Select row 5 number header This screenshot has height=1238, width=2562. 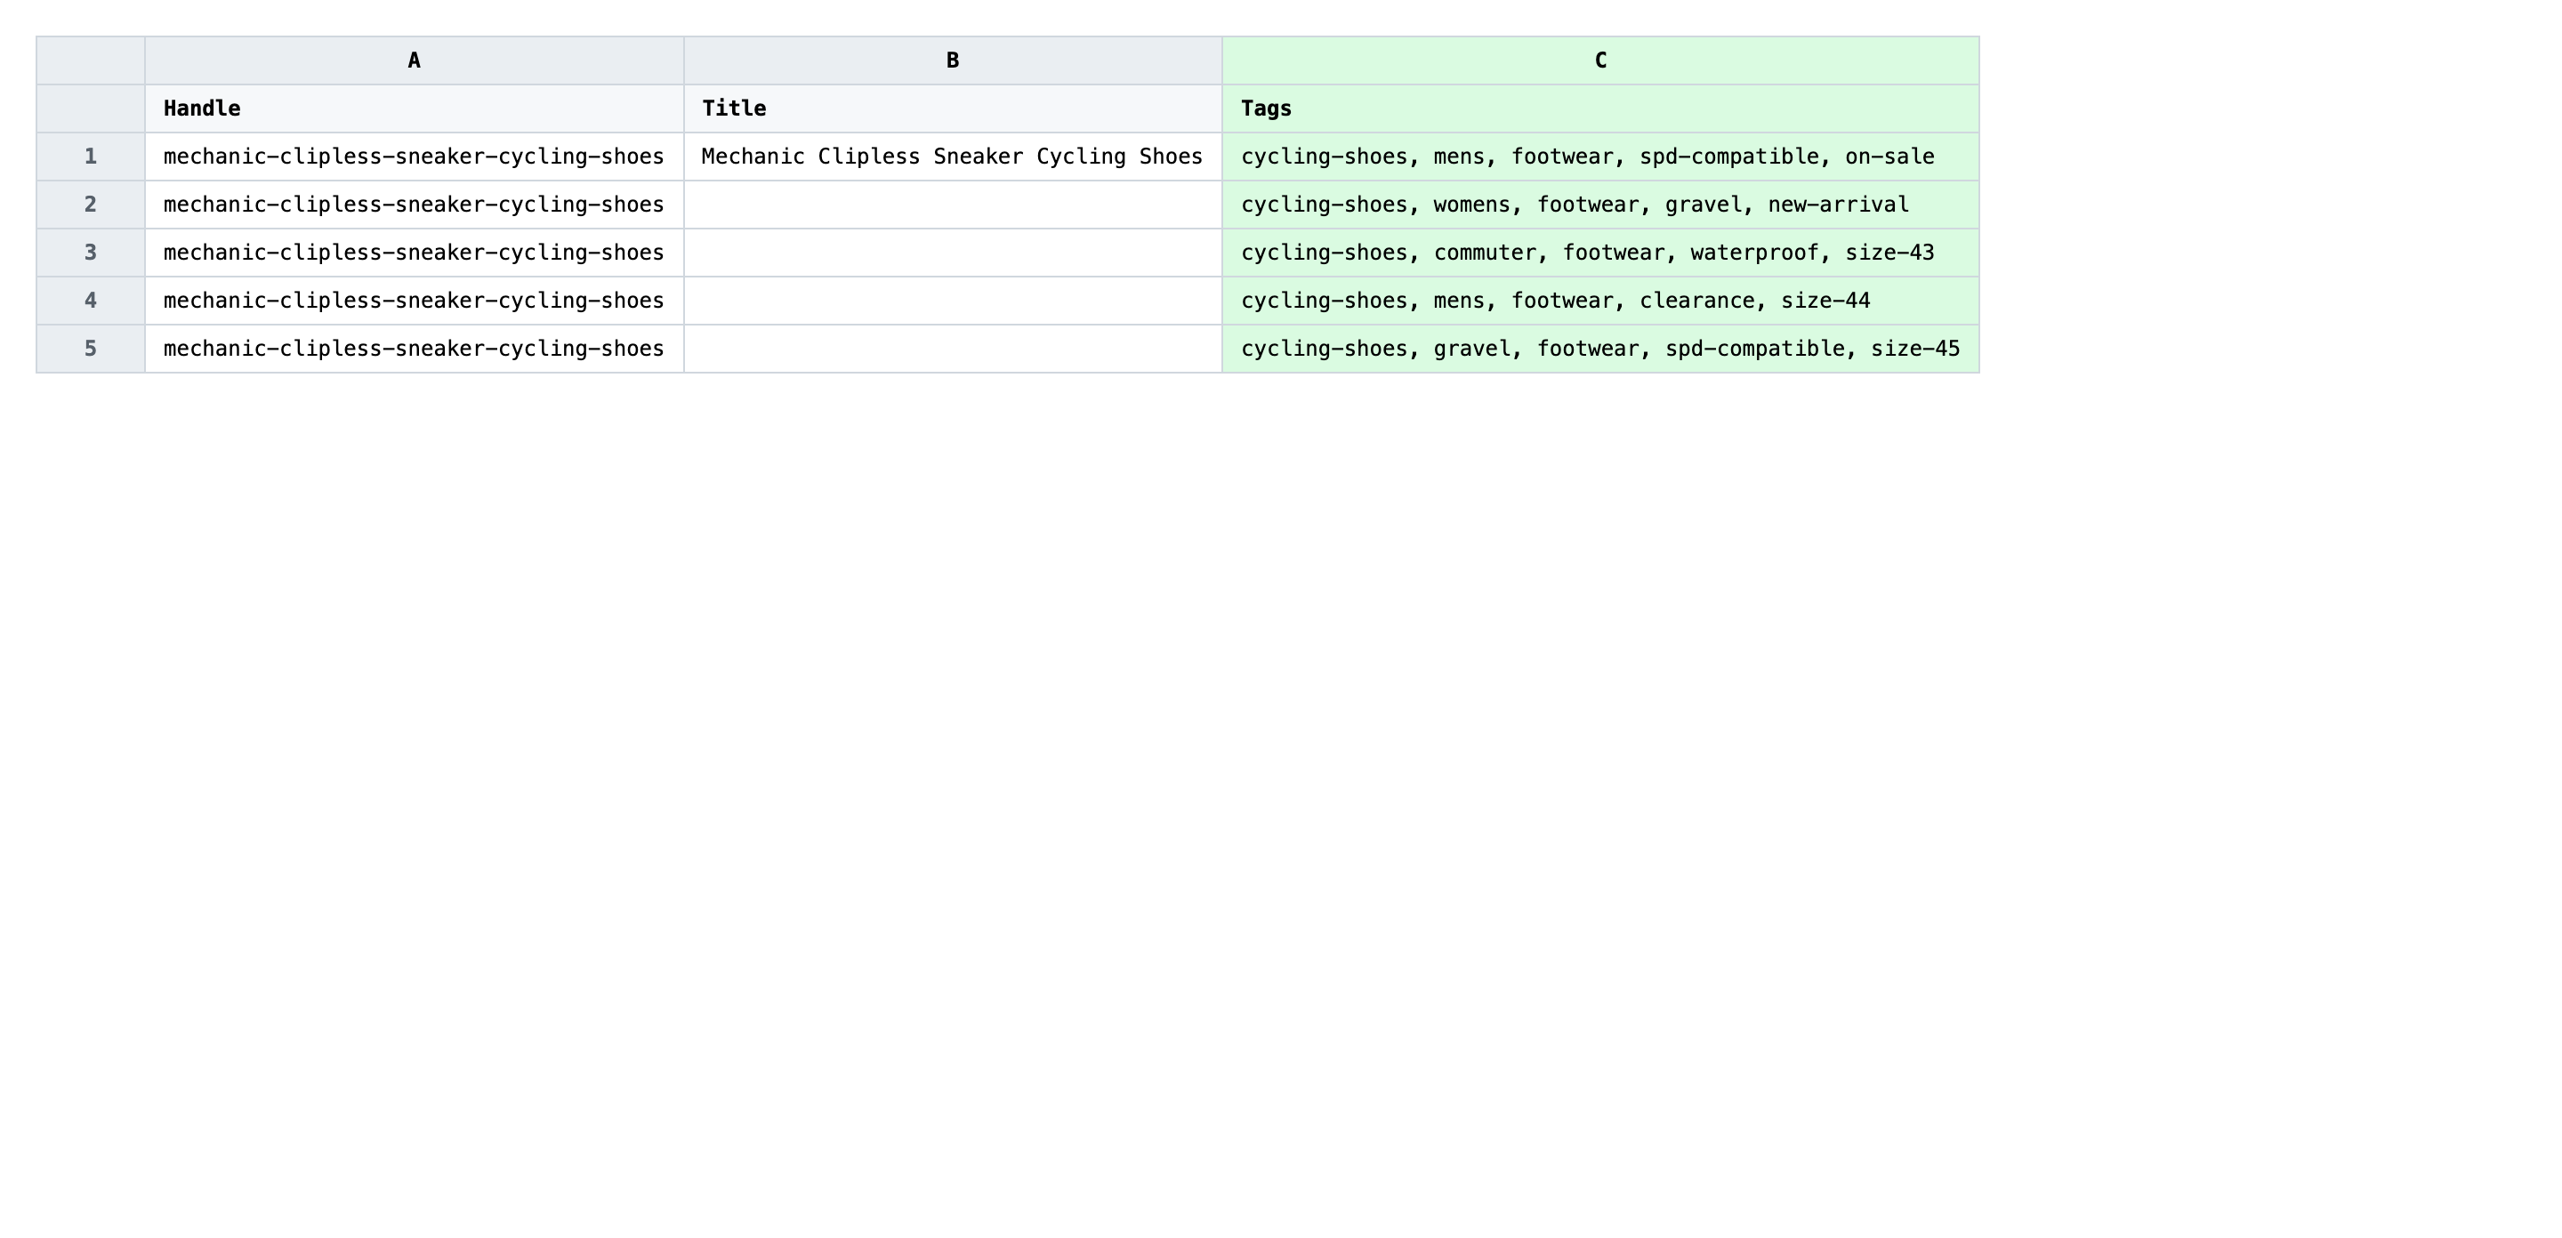pyautogui.click(x=91, y=348)
